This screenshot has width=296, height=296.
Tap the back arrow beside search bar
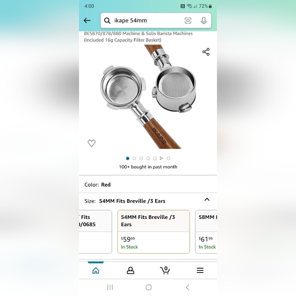click(87, 20)
